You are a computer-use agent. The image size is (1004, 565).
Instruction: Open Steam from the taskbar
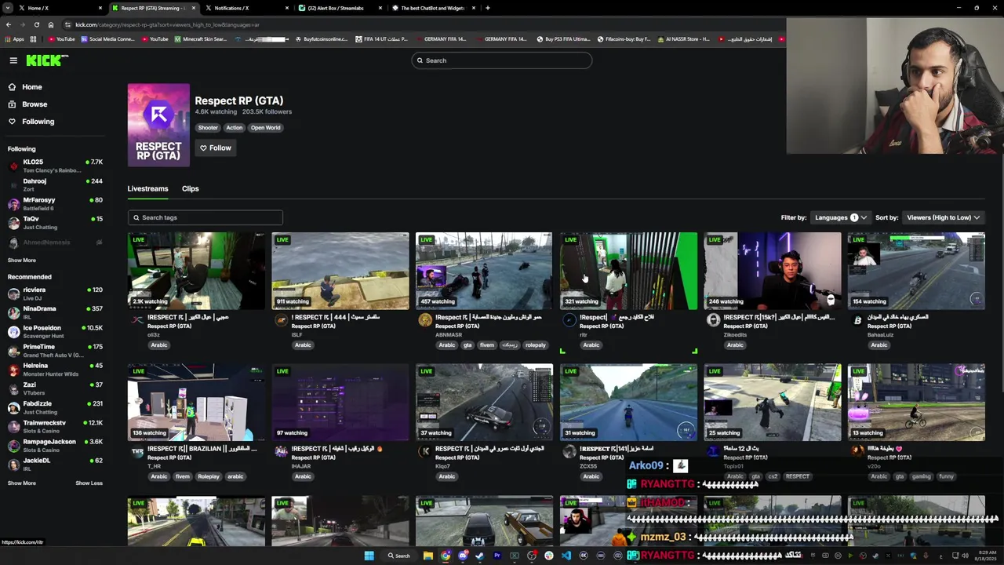[x=479, y=556]
